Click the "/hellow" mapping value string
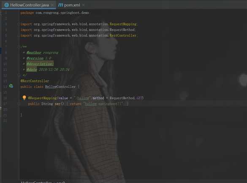The height and width of the screenshot is (183, 247). (x=82, y=98)
